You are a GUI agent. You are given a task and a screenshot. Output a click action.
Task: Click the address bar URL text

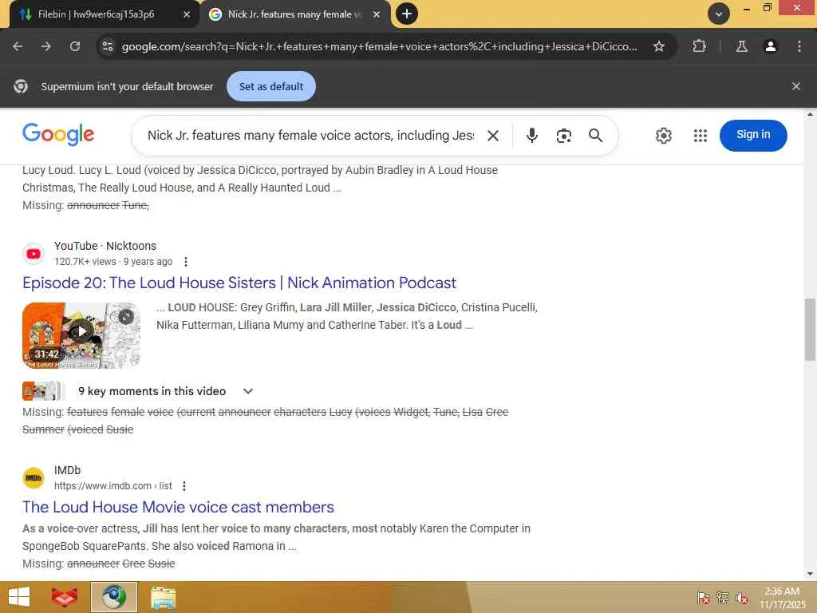click(379, 46)
